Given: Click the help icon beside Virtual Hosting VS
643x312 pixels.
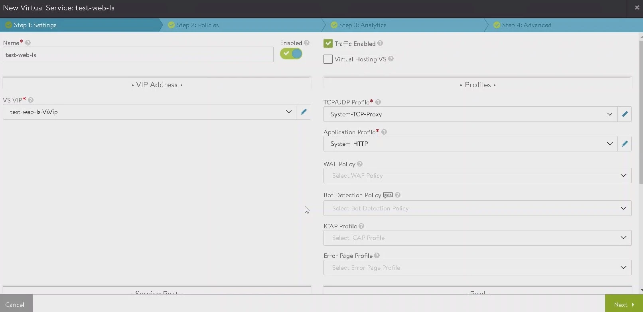Looking at the screenshot, I should point(391,59).
